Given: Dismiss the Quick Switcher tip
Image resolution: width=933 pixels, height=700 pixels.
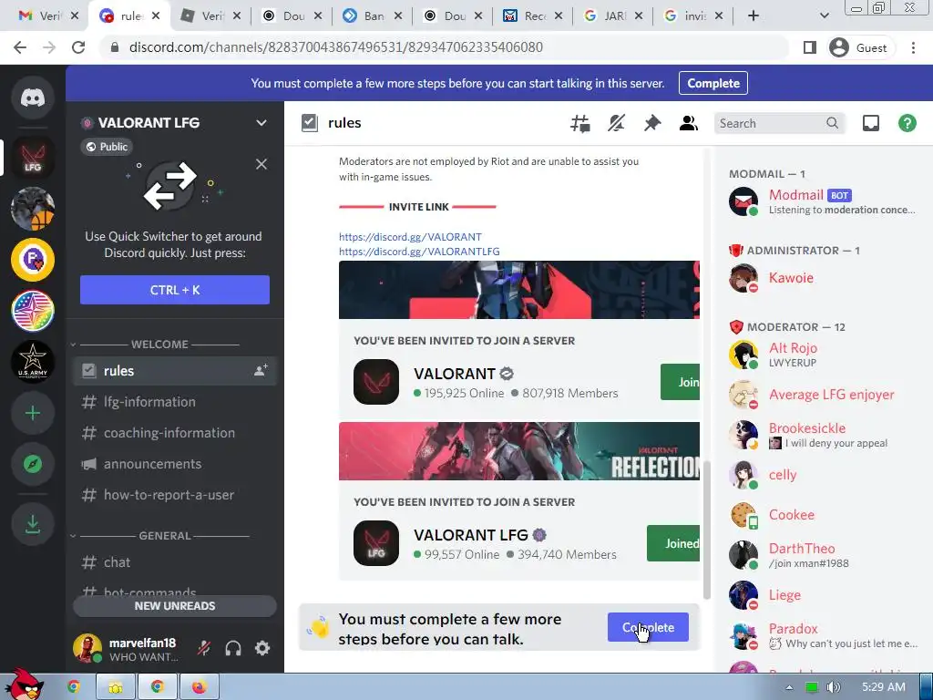Looking at the screenshot, I should 261,164.
